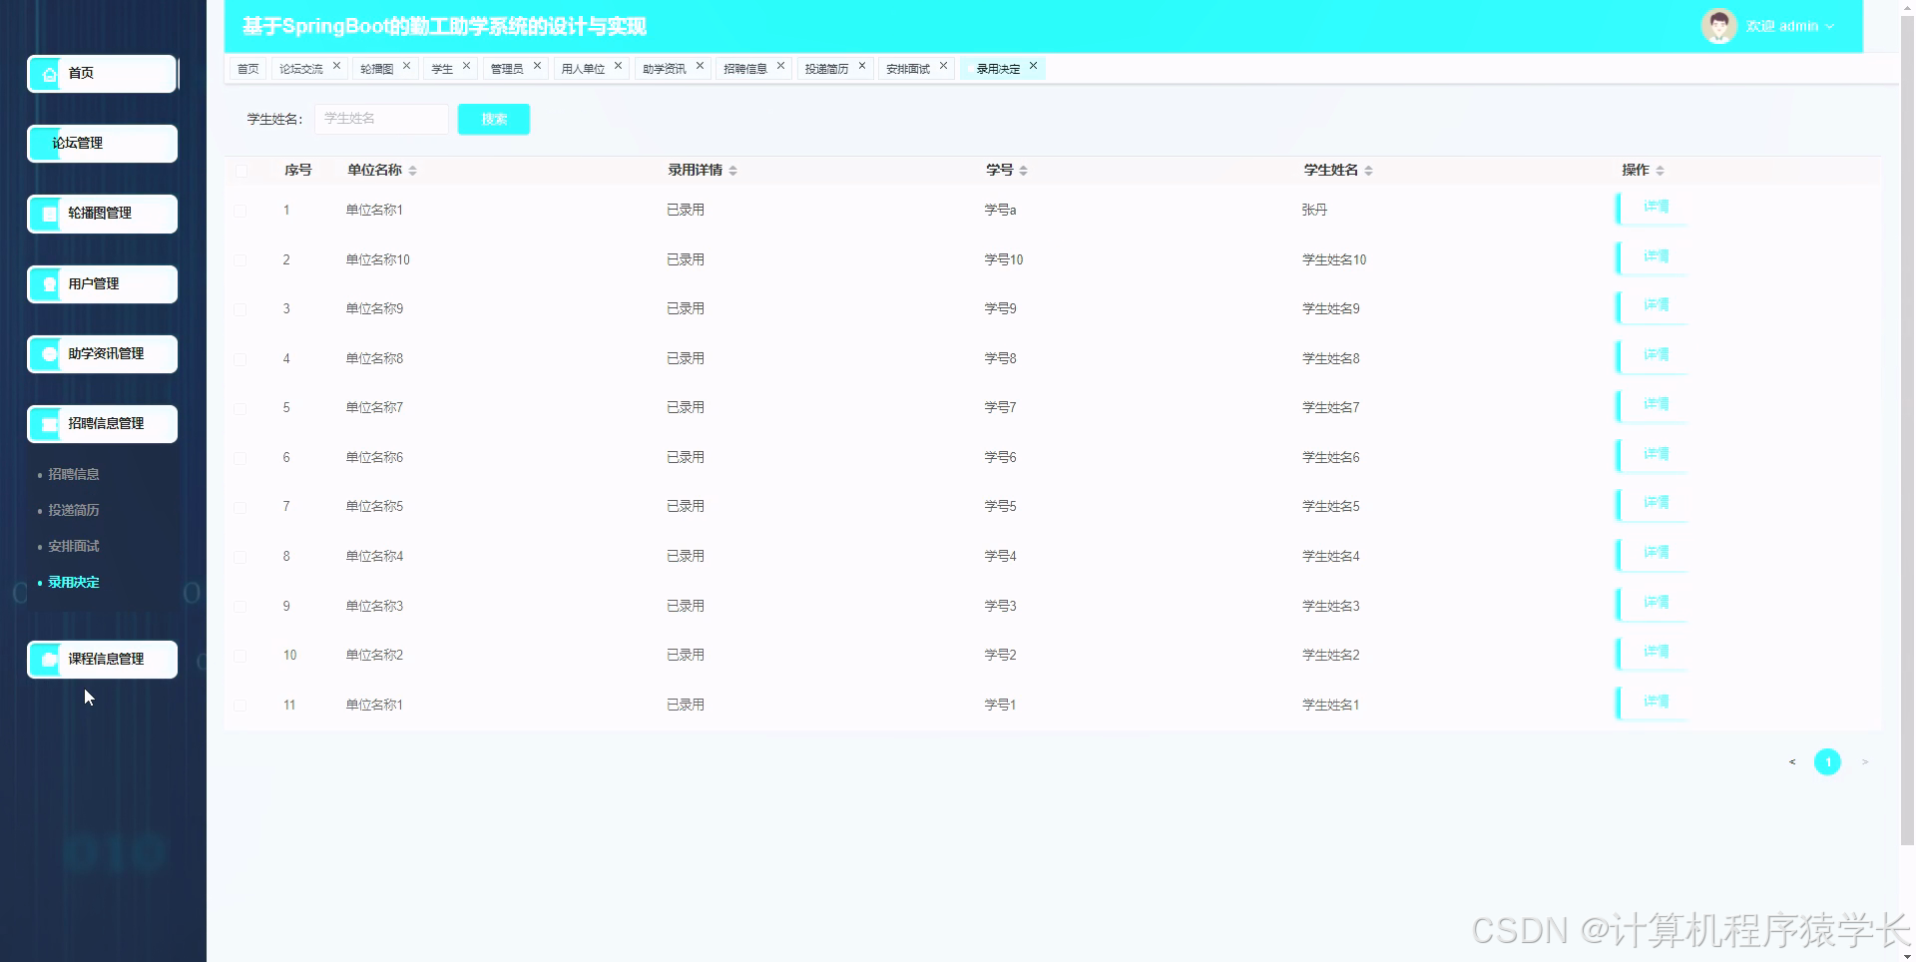The width and height of the screenshot is (1916, 962).
Task: Sort by 学生姓名 column arrows
Action: pyautogui.click(x=1369, y=171)
